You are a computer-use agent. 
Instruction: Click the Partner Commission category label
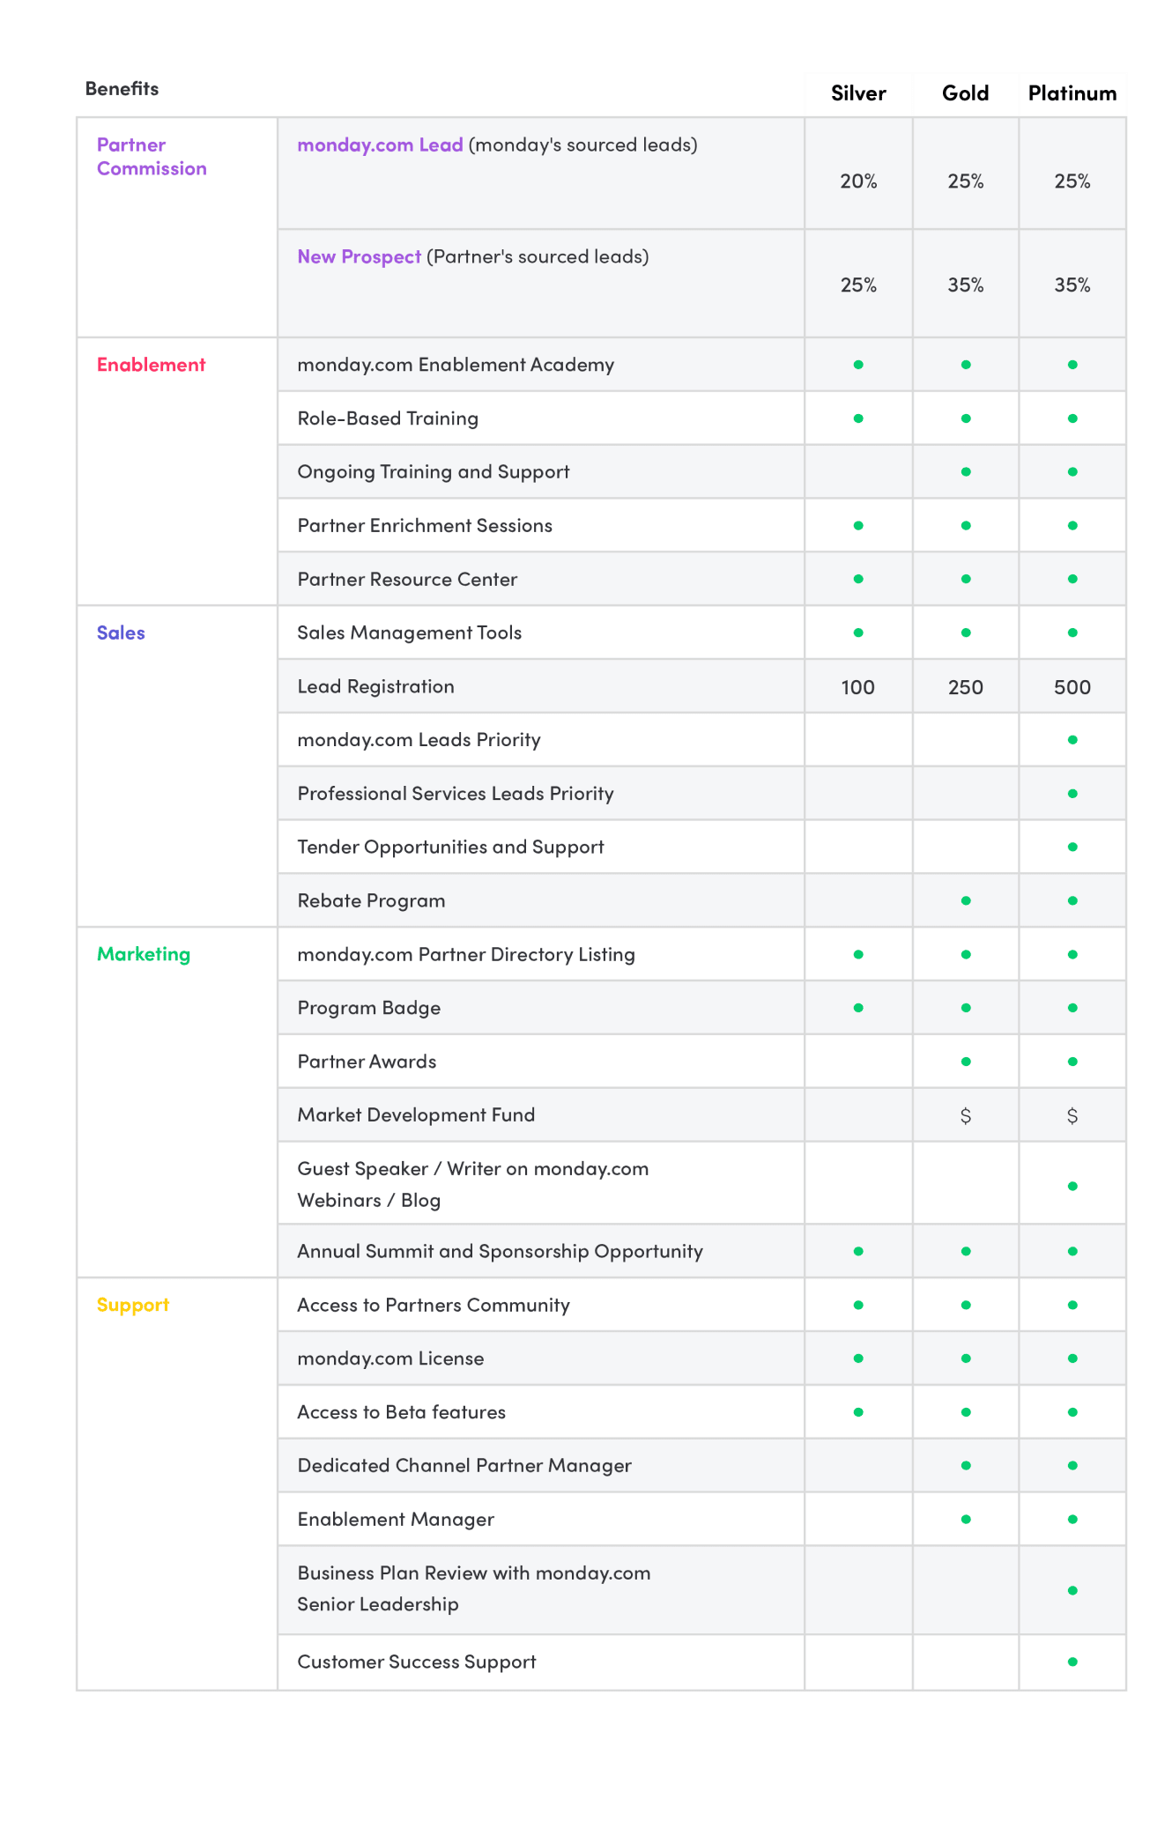point(152,157)
